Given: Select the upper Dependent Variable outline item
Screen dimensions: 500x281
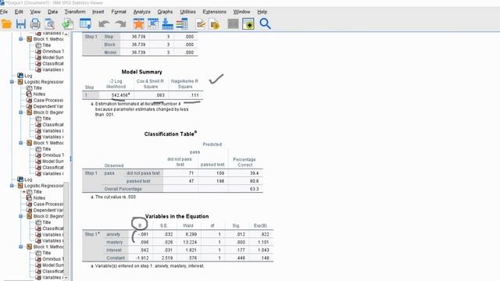Looking at the screenshot, I should point(45,106).
